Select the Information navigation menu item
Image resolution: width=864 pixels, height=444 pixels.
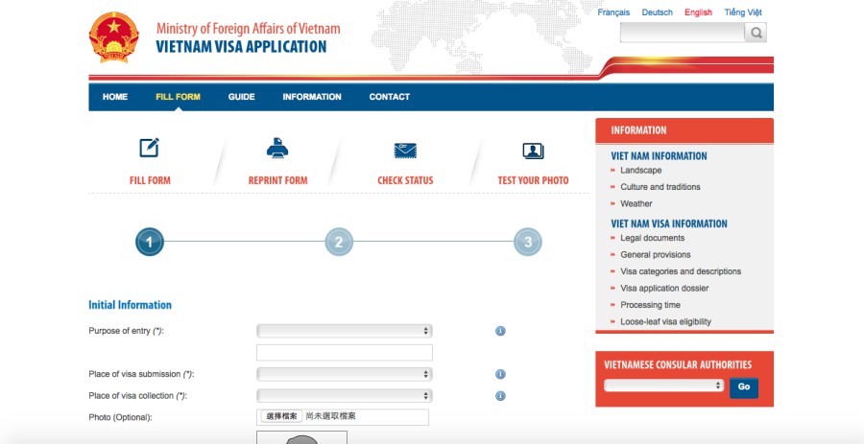pos(311,97)
